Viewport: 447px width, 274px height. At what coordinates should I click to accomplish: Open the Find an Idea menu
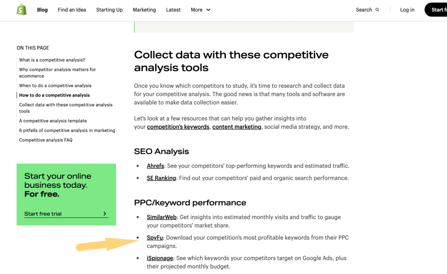(72, 10)
